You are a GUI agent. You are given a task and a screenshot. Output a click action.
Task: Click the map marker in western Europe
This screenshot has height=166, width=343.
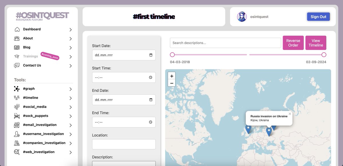[248, 129]
